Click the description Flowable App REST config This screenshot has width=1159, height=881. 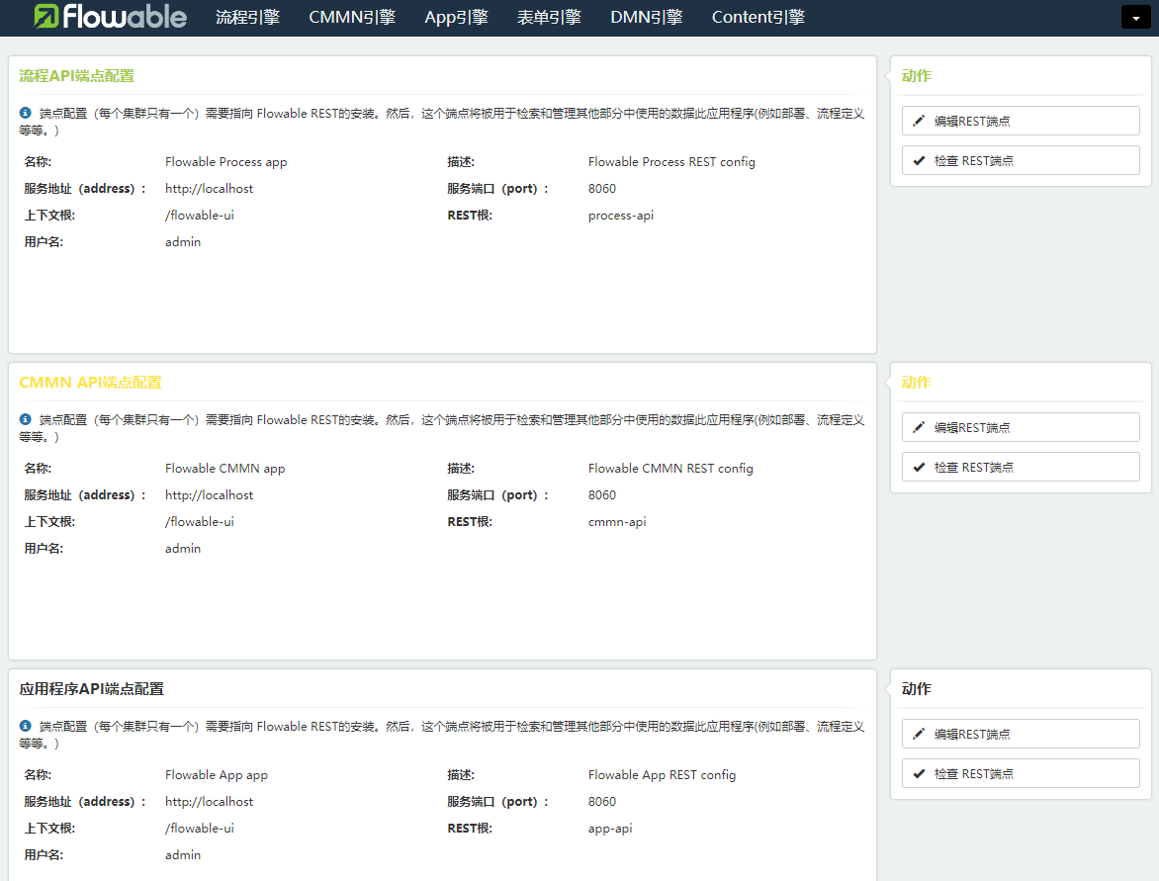tap(663, 775)
